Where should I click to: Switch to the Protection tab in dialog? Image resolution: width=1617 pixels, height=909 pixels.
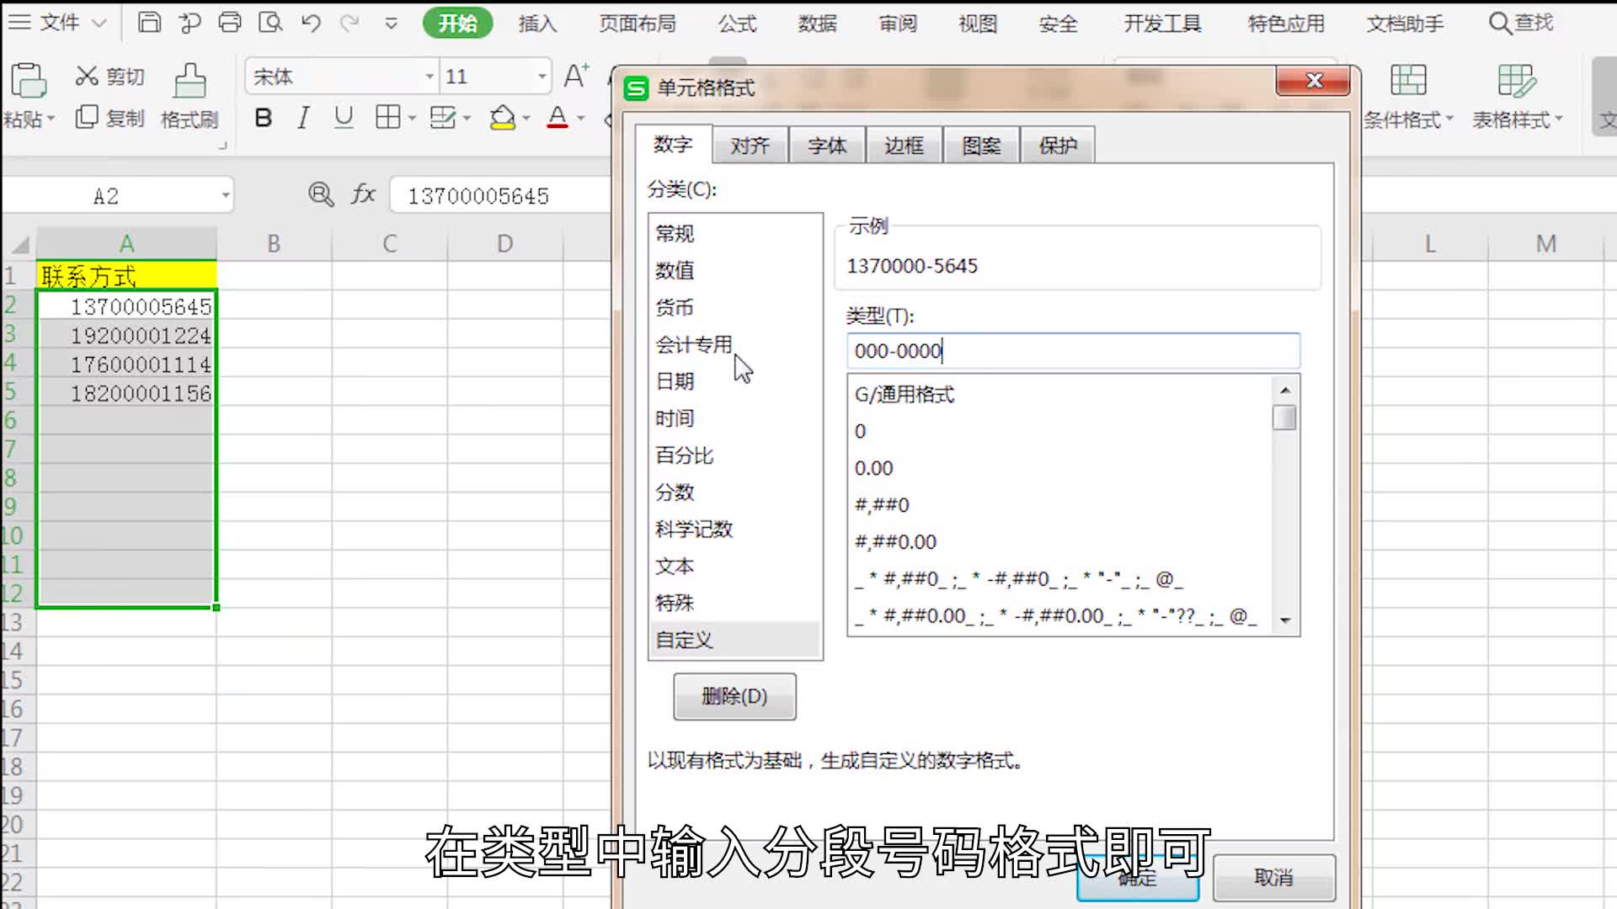(x=1058, y=146)
